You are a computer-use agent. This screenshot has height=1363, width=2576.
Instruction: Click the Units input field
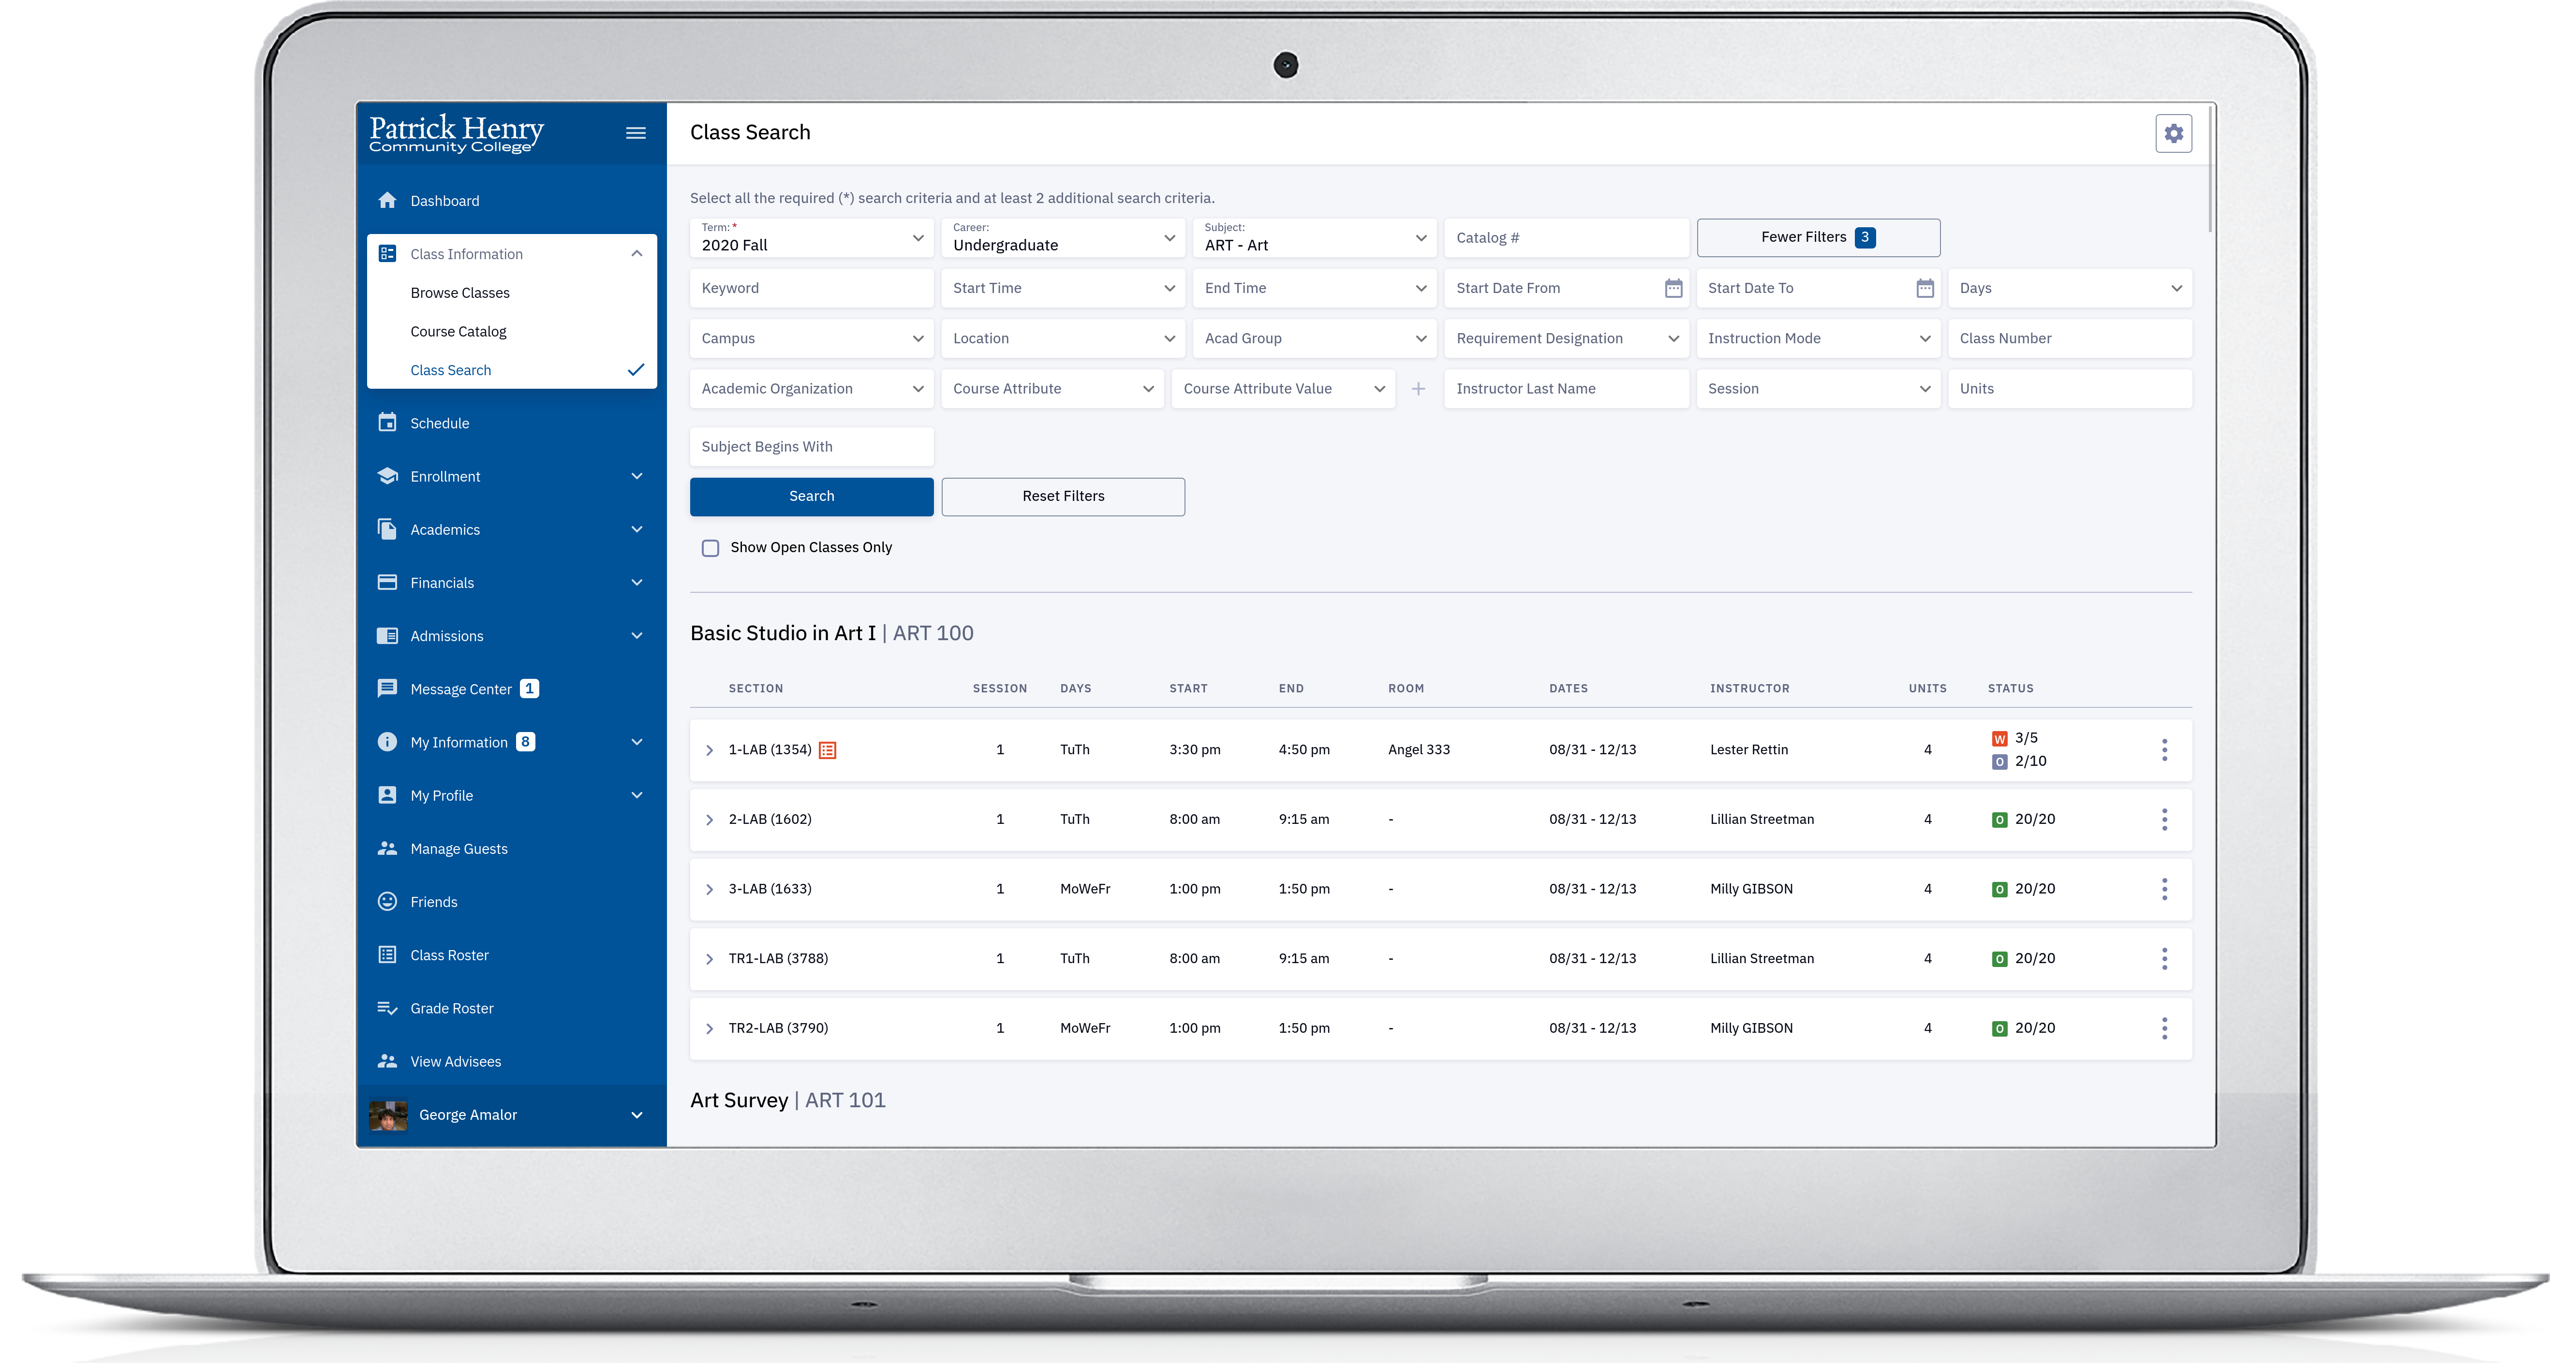pyautogui.click(x=2069, y=389)
